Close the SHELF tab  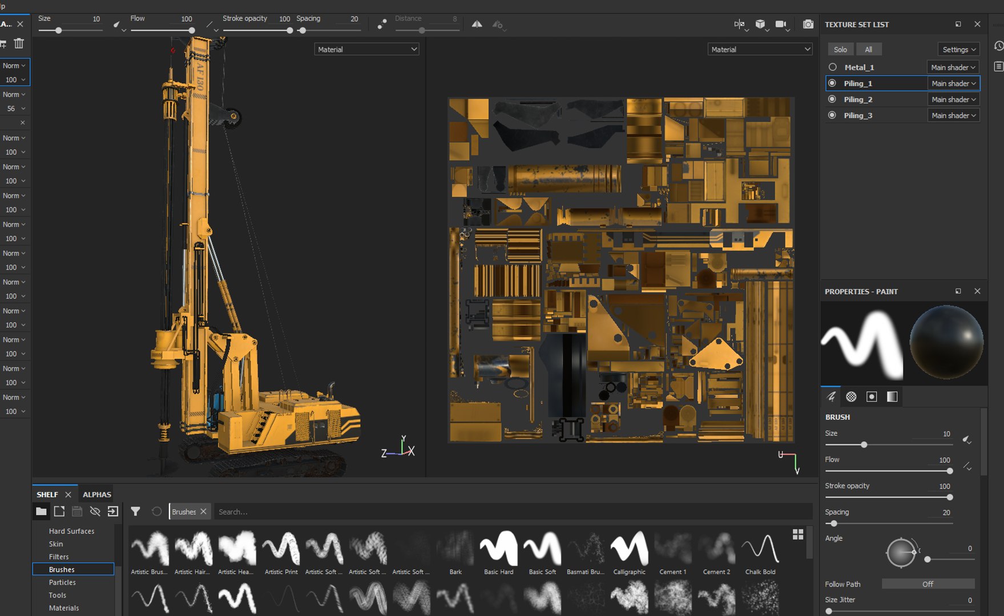click(68, 495)
